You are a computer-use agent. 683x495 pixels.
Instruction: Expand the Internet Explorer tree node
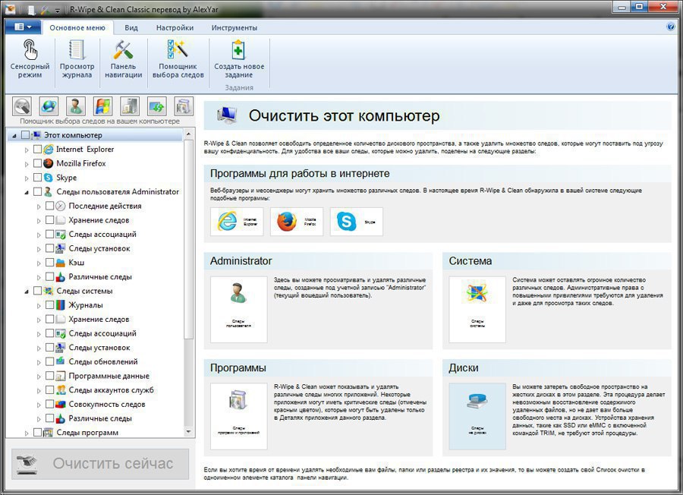pos(27,150)
